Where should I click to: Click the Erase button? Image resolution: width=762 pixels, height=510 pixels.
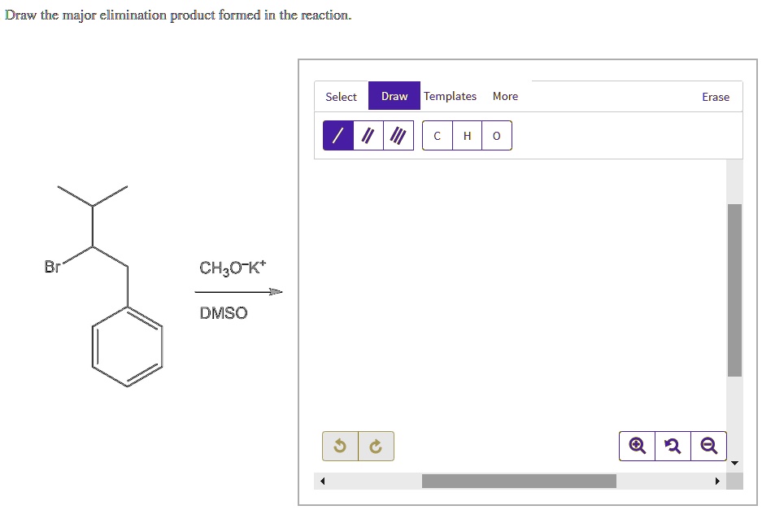[x=716, y=97]
